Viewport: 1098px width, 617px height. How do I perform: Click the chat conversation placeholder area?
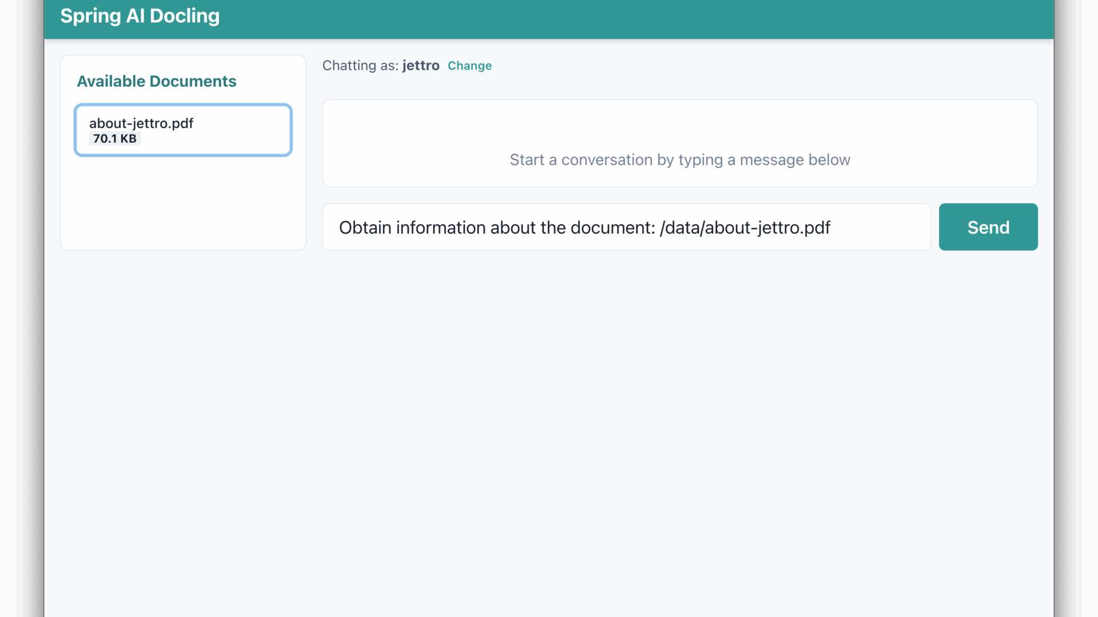tap(679, 143)
